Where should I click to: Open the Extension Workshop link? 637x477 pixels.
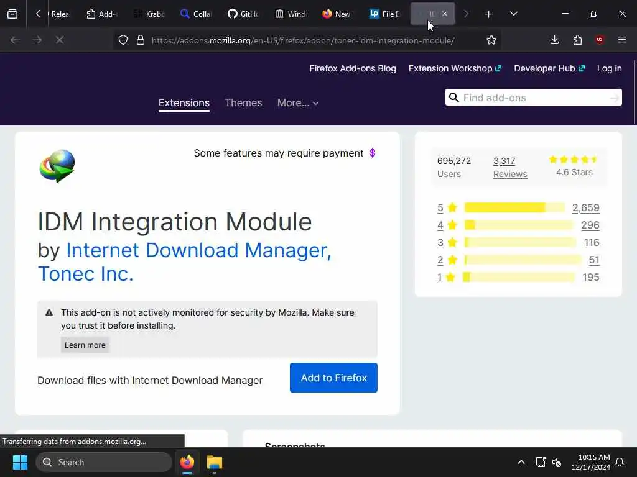(455, 68)
